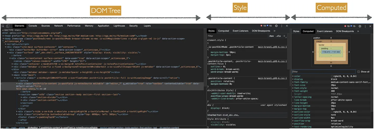Open main-brandi…gH8-A.css:1 link for .is-postEditMode rule
The image size is (377, 132).
point(273,47)
